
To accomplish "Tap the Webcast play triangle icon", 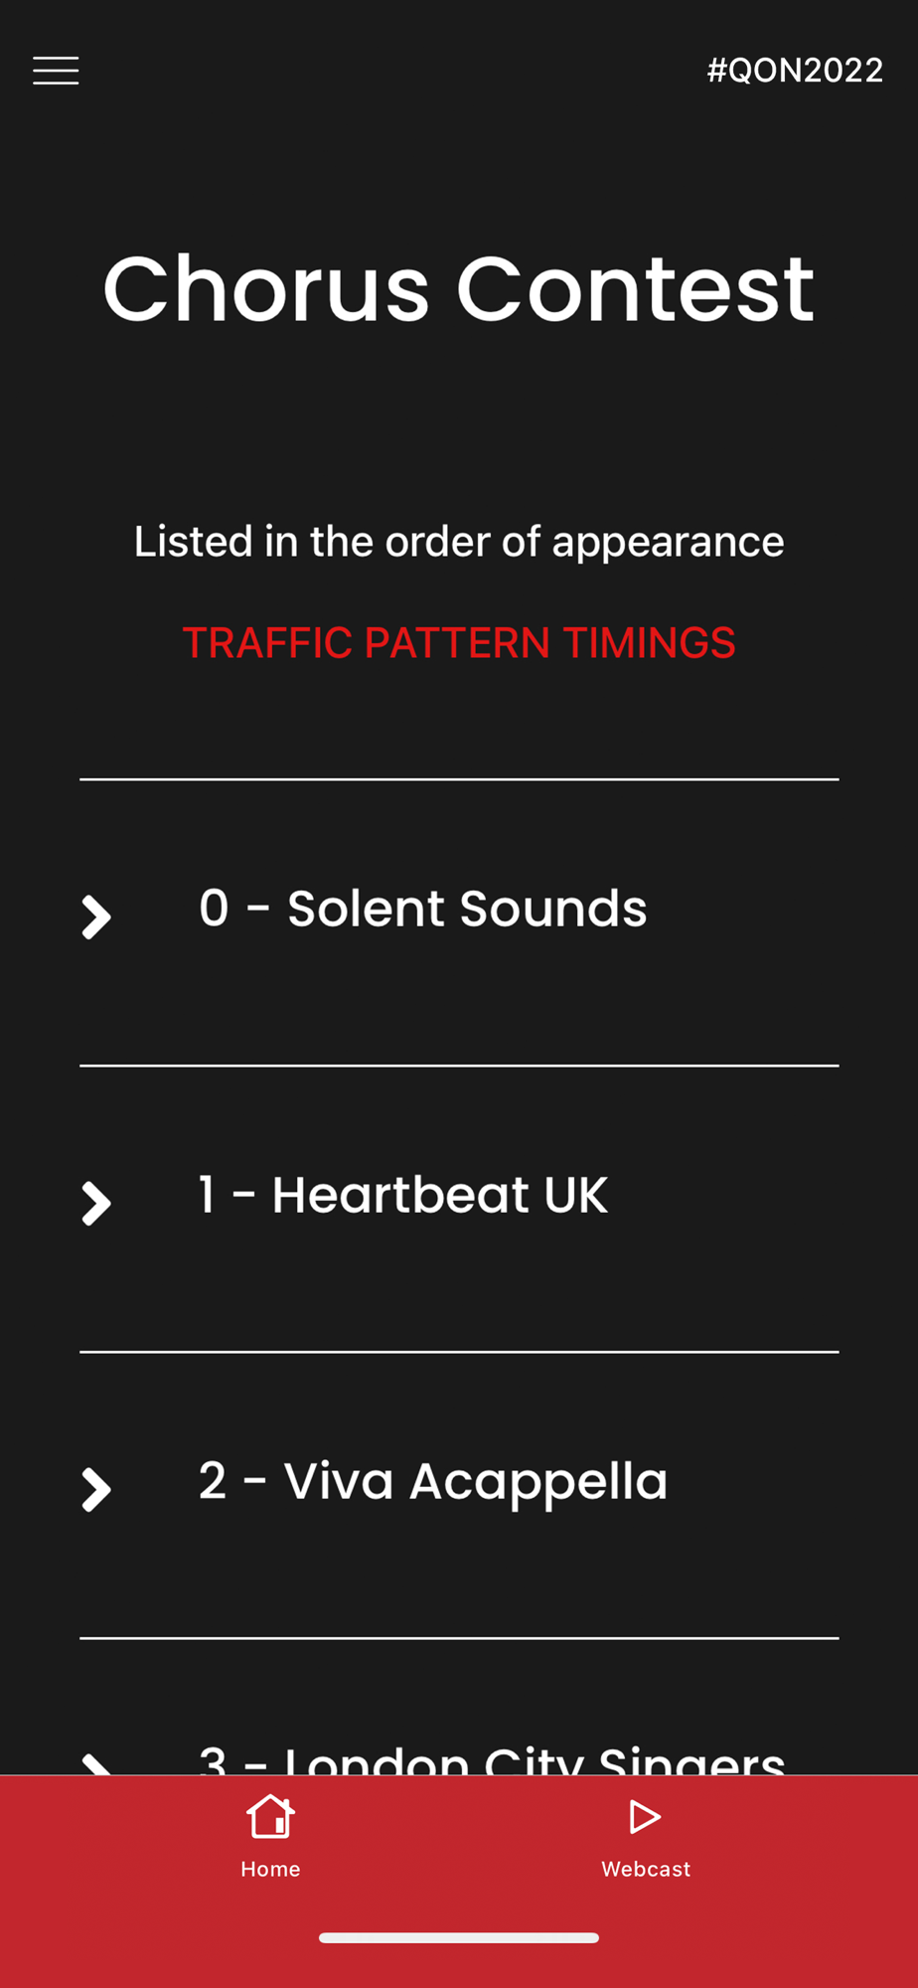I will tap(645, 1817).
